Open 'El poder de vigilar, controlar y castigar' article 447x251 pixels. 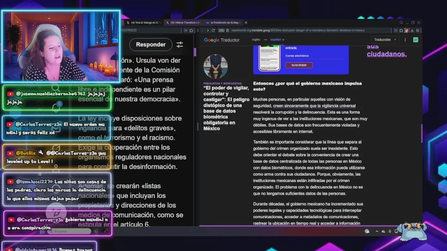click(226, 108)
